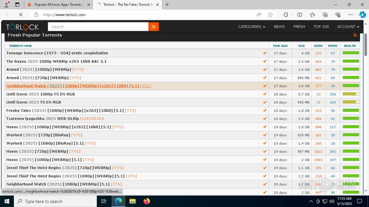Open Freaky Tales 2024 torrent link
The height and width of the screenshot is (207, 369).
[71, 111]
